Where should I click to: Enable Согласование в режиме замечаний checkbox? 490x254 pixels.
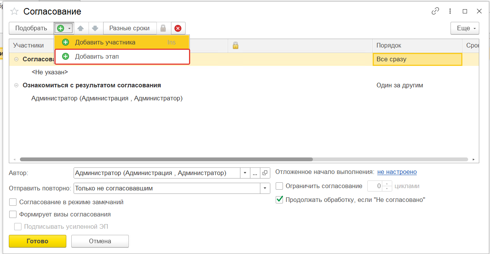tap(13, 202)
